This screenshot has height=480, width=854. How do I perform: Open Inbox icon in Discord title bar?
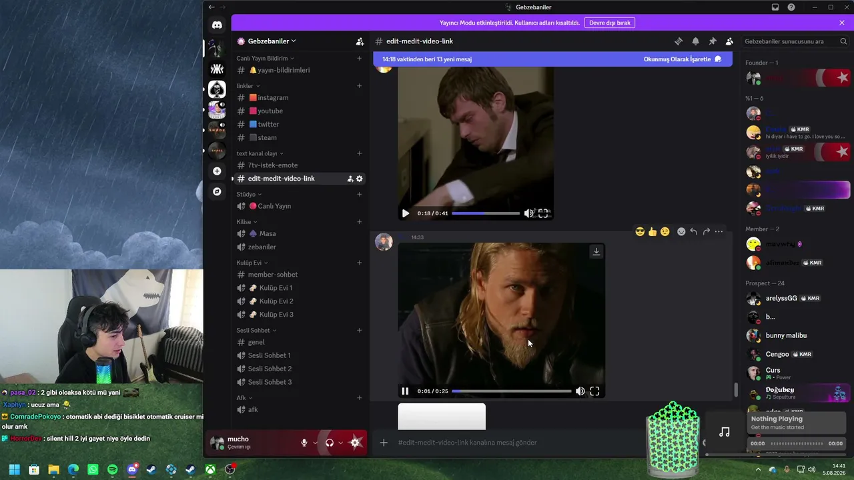click(775, 7)
